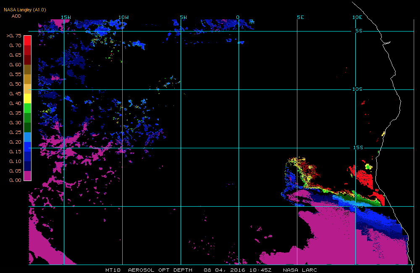Select the ">0.75" legend value
Image resolution: width=420 pixels, height=273 pixels.
14,36
